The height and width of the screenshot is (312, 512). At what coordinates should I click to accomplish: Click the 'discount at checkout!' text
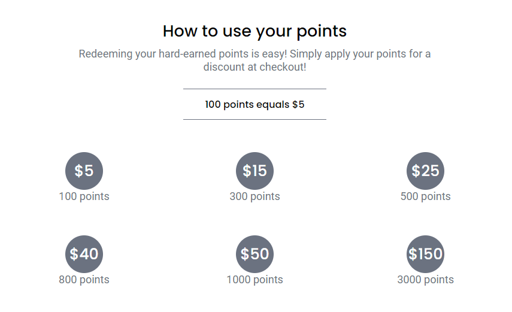[x=255, y=67]
